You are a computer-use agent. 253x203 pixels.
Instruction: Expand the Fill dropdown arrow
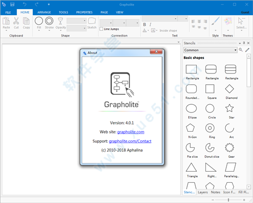(x=39, y=30)
